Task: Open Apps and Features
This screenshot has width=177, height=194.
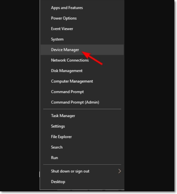Action: click(x=67, y=8)
